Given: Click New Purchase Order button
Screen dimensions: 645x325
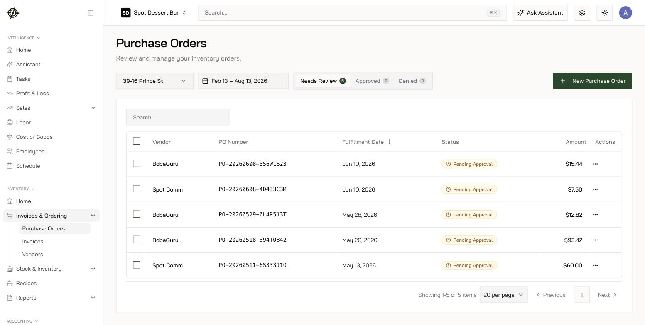Looking at the screenshot, I should tap(592, 81).
